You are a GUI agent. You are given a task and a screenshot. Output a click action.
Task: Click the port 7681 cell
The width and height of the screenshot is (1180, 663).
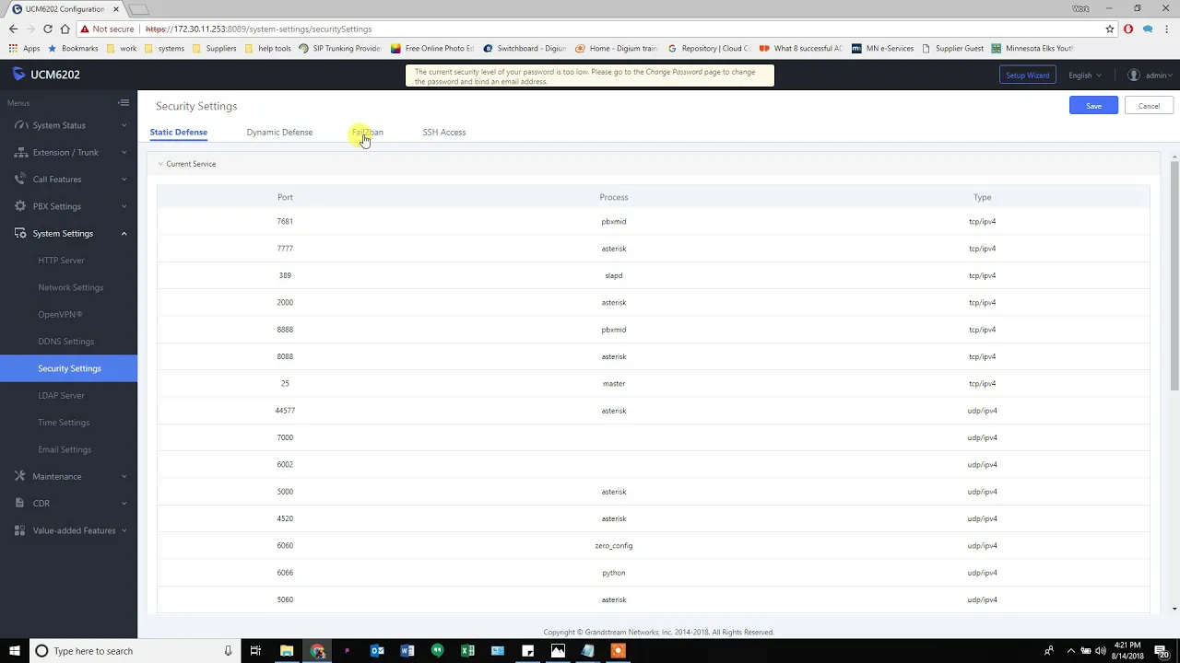click(285, 222)
